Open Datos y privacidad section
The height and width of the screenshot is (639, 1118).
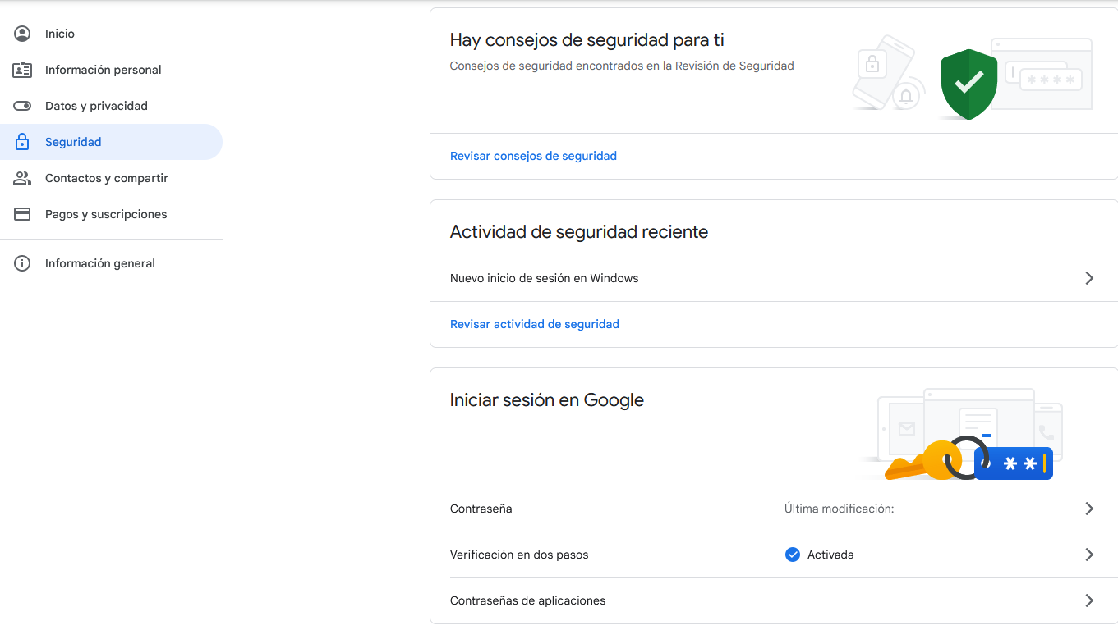click(x=112, y=106)
